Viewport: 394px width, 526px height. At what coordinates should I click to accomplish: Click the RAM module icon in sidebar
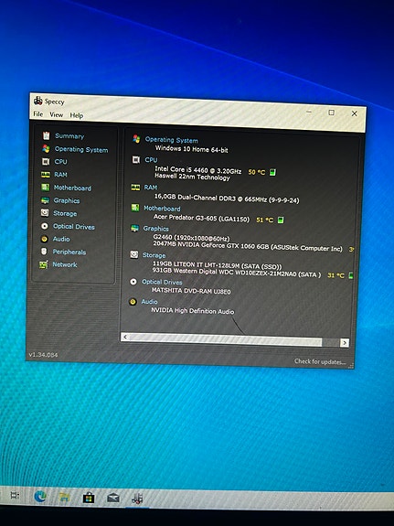pos(46,175)
